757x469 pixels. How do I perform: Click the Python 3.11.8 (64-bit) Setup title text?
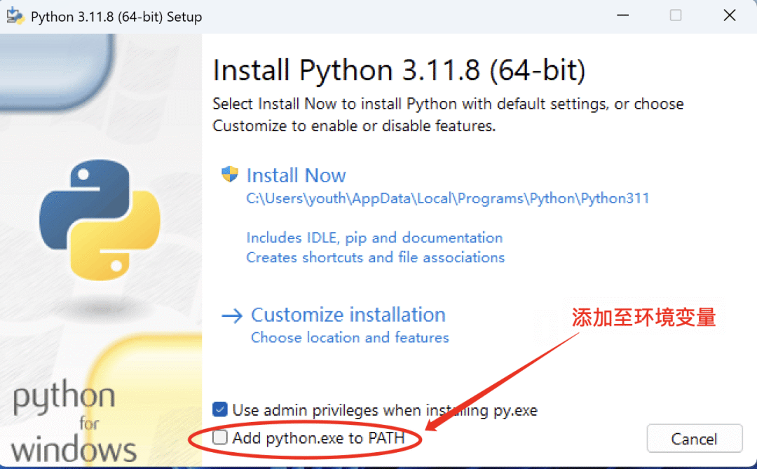[116, 17]
